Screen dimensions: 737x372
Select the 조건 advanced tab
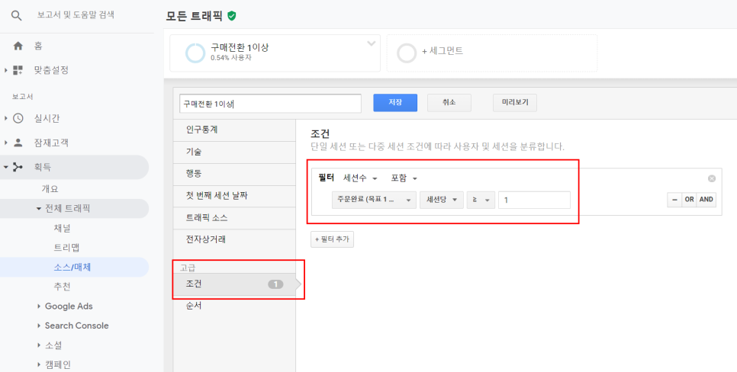click(234, 284)
